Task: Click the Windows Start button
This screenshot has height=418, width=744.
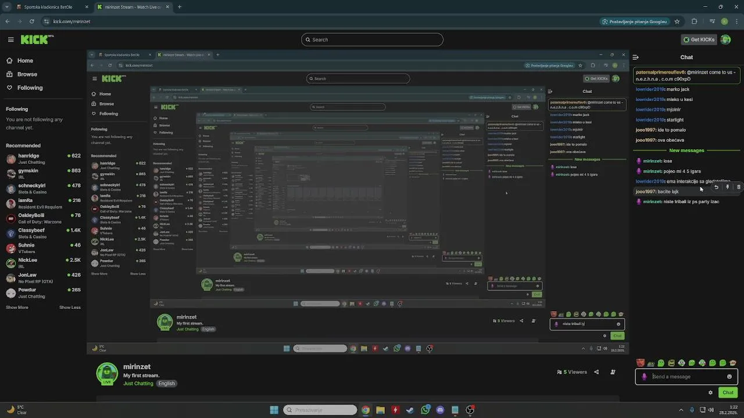Action: pos(274,410)
